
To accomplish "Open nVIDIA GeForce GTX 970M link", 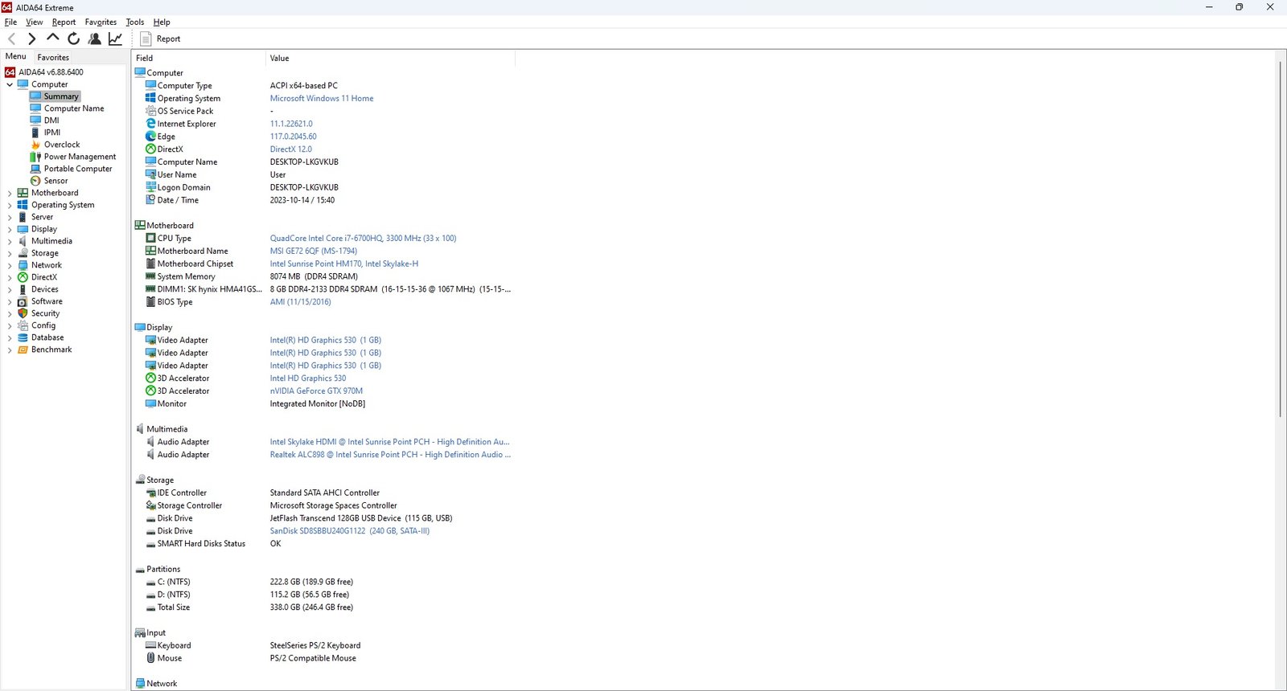I will click(x=316, y=391).
